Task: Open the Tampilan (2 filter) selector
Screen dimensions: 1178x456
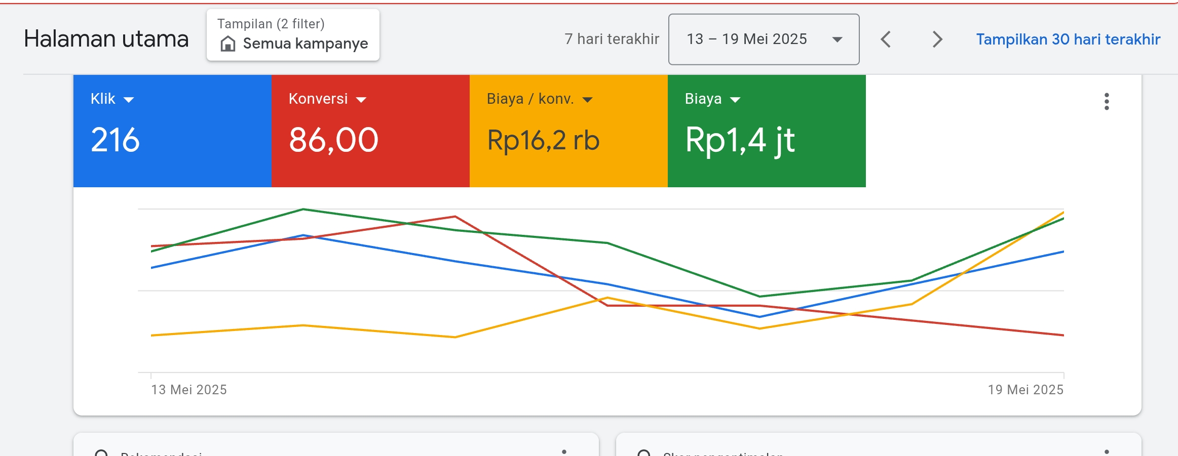Action: click(x=293, y=35)
